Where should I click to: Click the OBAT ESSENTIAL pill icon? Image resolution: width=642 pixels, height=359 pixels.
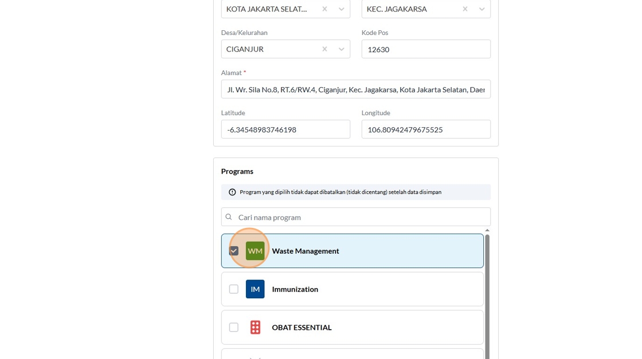click(255, 328)
